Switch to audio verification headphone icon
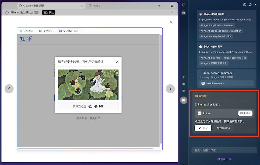Viewport: 260px width, 165px height. pyautogui.click(x=116, y=72)
